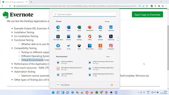Open Prime Video
Viewport: 169px width, 95px height.
(x=90, y=47)
